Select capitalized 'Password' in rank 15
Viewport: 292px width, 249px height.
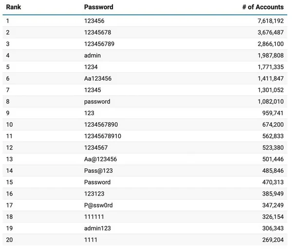(x=97, y=183)
